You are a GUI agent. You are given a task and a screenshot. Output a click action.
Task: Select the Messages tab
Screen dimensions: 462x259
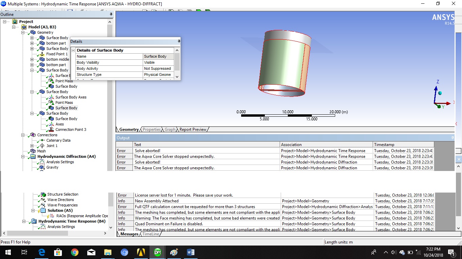pyautogui.click(x=130, y=234)
